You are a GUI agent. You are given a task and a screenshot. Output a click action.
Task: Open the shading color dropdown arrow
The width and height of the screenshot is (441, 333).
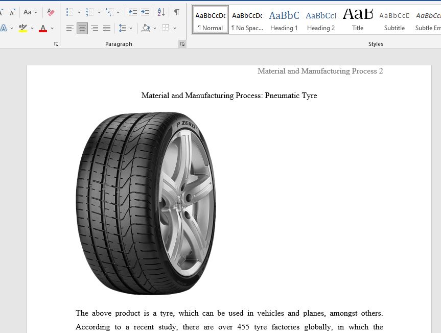[x=155, y=28]
